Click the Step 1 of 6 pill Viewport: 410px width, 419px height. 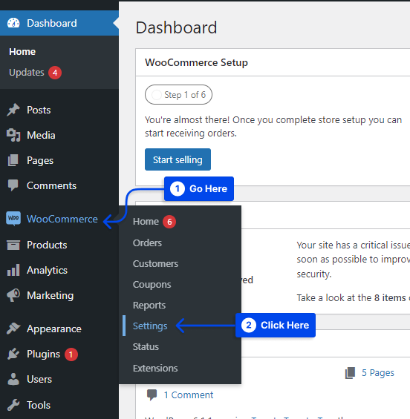tap(178, 95)
